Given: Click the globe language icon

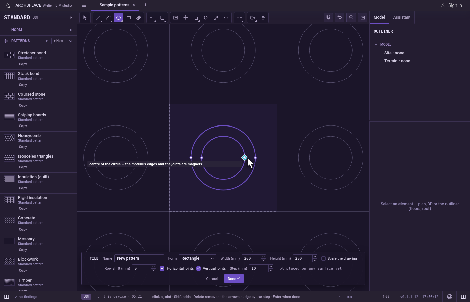Looking at the screenshot, I should click(450, 297).
